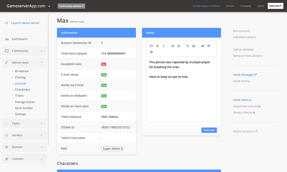The image size is (287, 172).
Task: Open the editor help tooltip
Action: click(151, 52)
